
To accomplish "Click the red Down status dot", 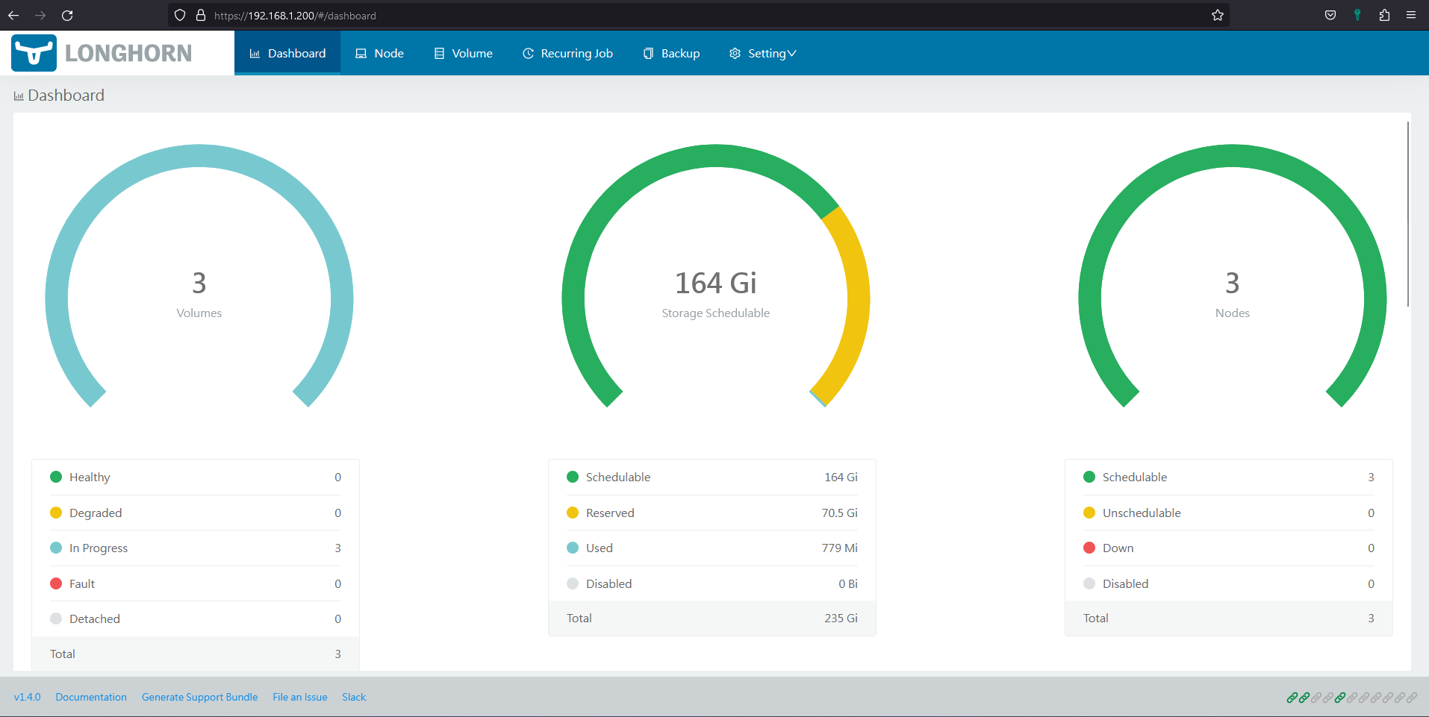I will 1089,548.
